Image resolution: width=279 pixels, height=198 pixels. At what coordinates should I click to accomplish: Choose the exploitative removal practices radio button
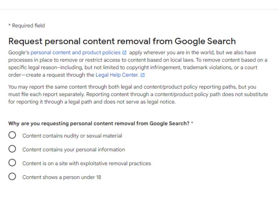tap(12, 163)
